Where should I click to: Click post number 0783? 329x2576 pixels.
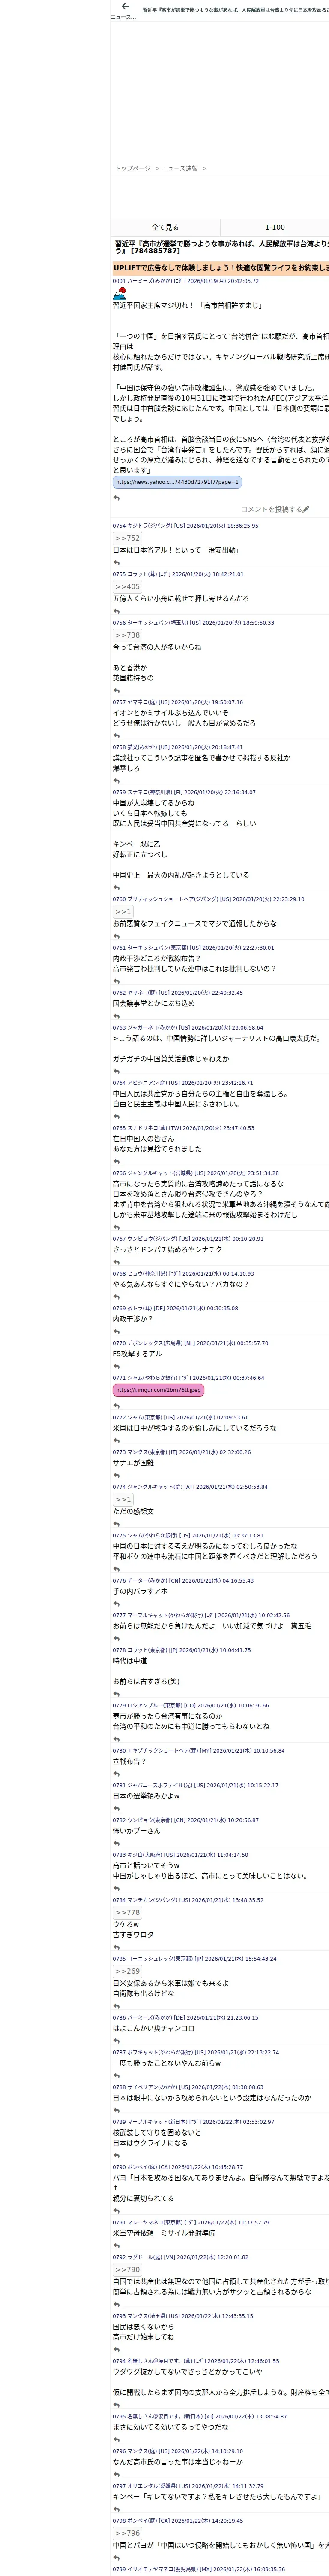click(119, 1855)
